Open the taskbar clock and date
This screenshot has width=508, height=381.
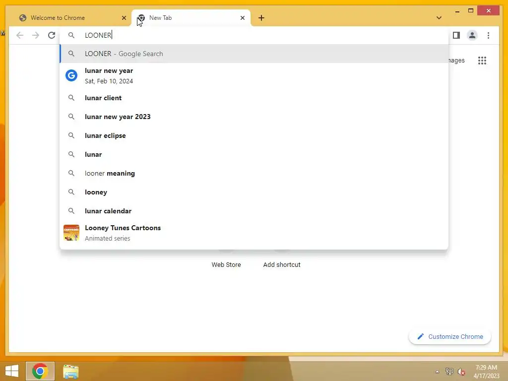coord(486,372)
